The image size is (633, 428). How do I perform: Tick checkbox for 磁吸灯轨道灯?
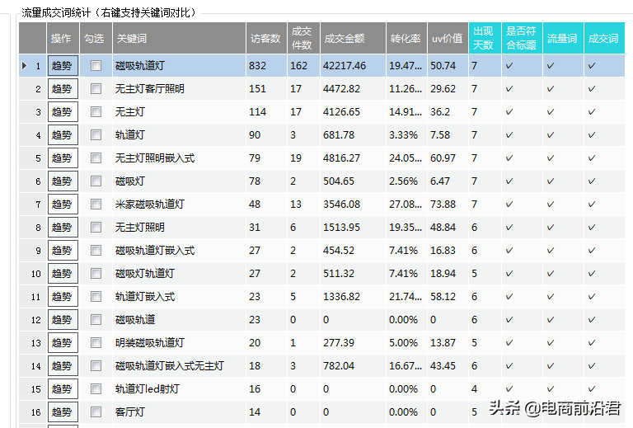[96, 273]
